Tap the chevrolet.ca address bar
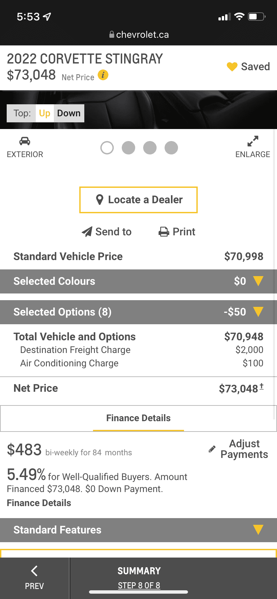This screenshot has width=277, height=599. [138, 35]
